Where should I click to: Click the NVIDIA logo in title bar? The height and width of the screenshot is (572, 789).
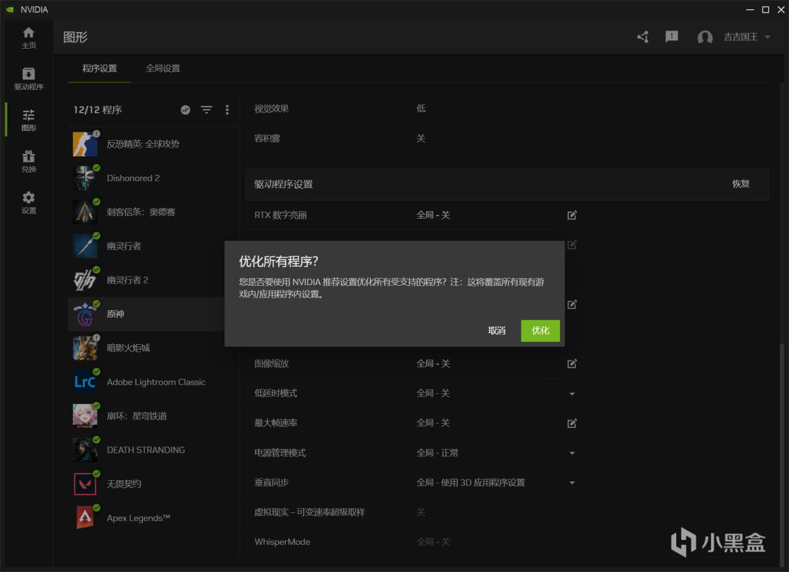[10, 10]
